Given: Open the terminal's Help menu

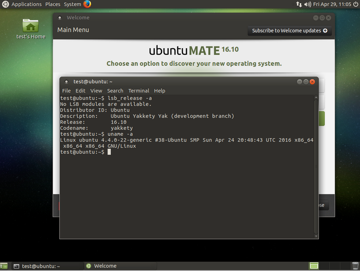Looking at the screenshot, I should pos(160,91).
